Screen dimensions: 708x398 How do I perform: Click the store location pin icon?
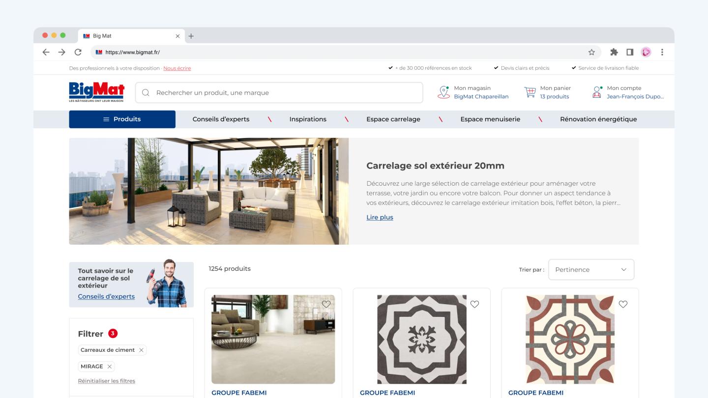pos(443,92)
